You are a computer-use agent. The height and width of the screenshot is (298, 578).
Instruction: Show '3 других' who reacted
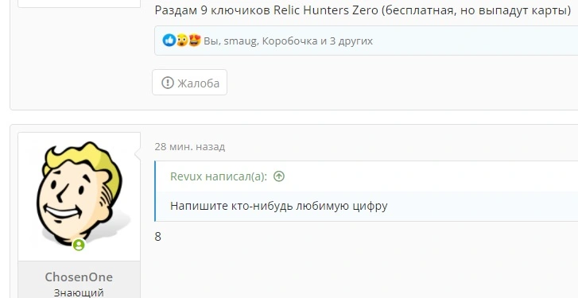click(351, 41)
